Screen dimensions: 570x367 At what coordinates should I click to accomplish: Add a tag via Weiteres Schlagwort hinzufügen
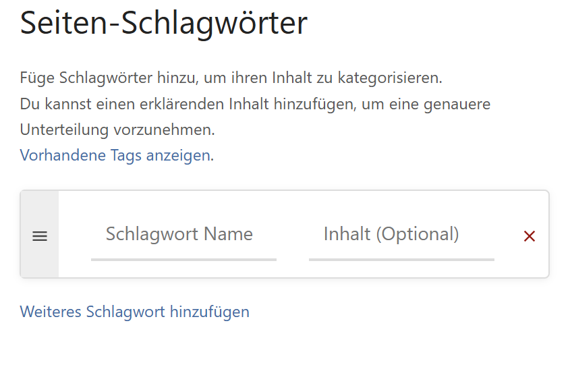pyautogui.click(x=135, y=312)
